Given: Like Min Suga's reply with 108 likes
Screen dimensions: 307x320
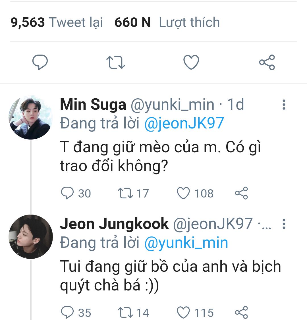Looking at the screenshot, I should point(183,194).
